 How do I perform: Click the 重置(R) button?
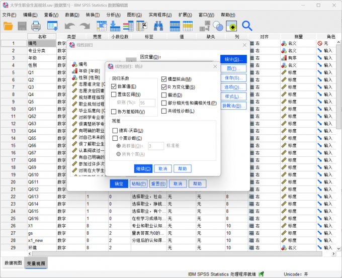158,184
